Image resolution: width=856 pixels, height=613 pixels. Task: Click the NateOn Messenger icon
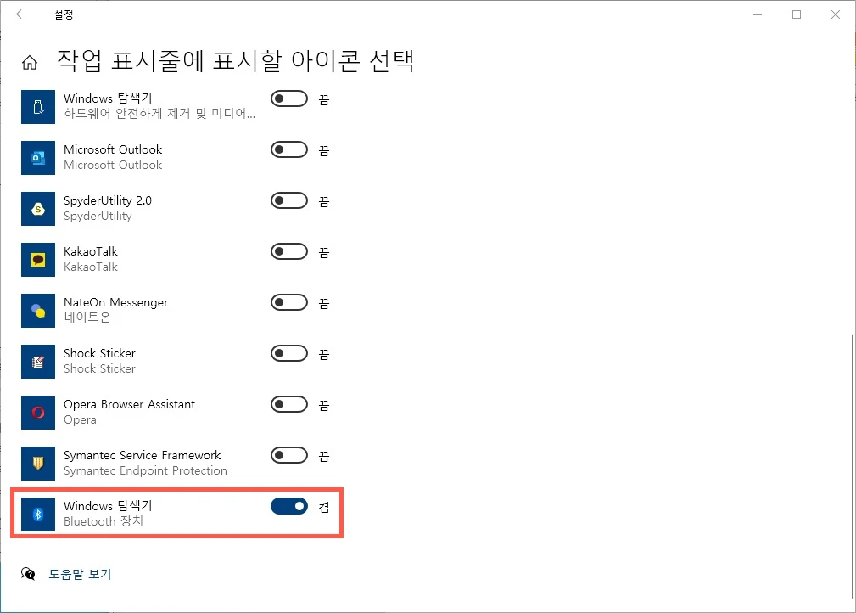pos(38,311)
